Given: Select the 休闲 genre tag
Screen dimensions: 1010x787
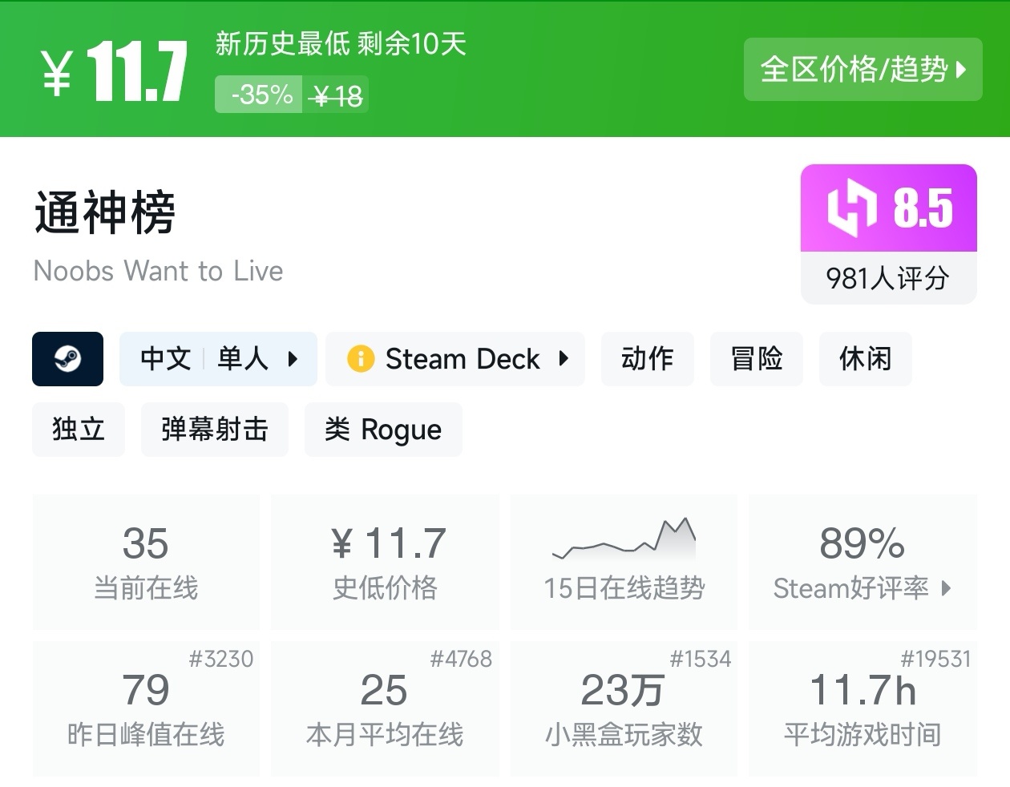Looking at the screenshot, I should [x=865, y=359].
